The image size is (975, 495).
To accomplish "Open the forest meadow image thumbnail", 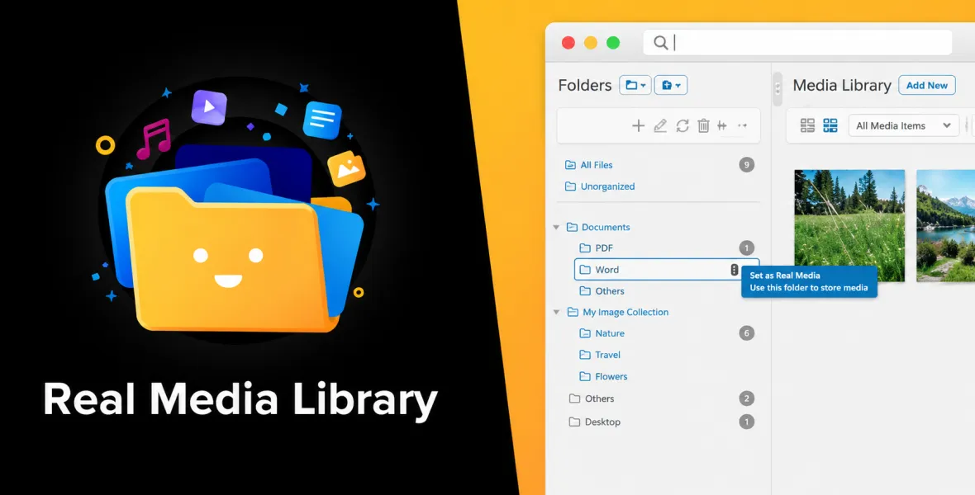I will 849,225.
